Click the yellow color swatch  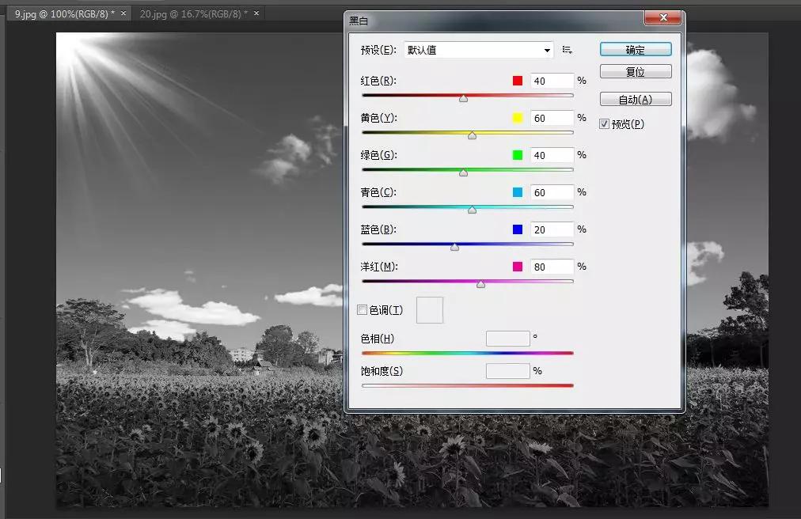[x=518, y=118]
